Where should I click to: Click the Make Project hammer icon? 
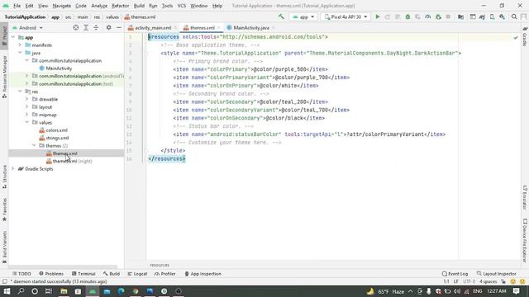coord(281,16)
